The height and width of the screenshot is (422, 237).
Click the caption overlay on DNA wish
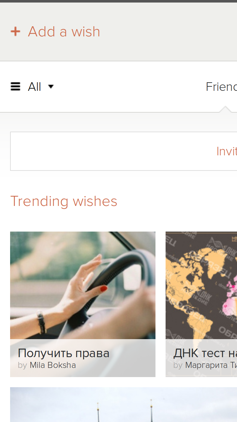click(x=201, y=358)
